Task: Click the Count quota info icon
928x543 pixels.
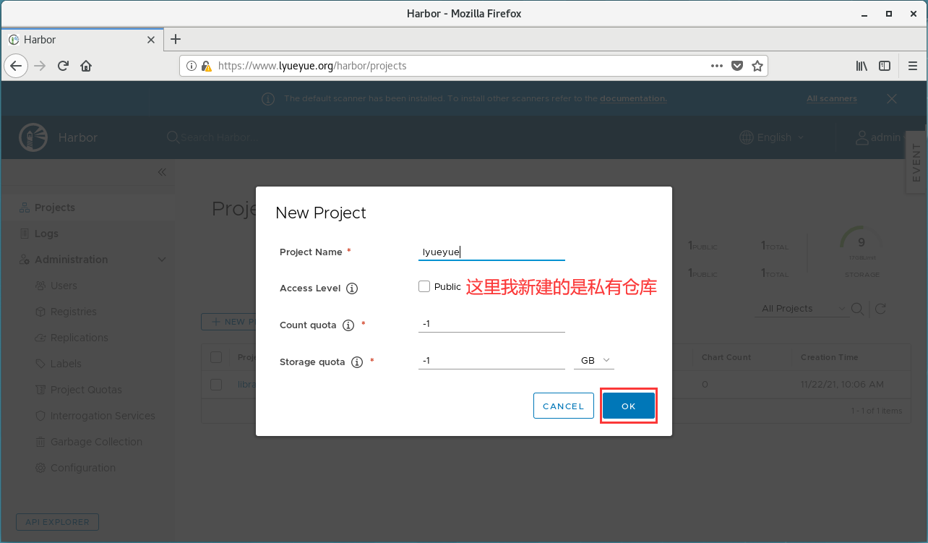Action: click(348, 325)
